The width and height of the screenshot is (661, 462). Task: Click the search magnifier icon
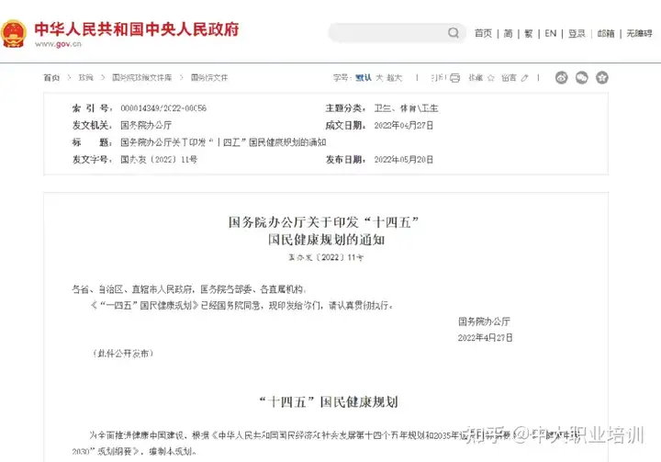454,33
